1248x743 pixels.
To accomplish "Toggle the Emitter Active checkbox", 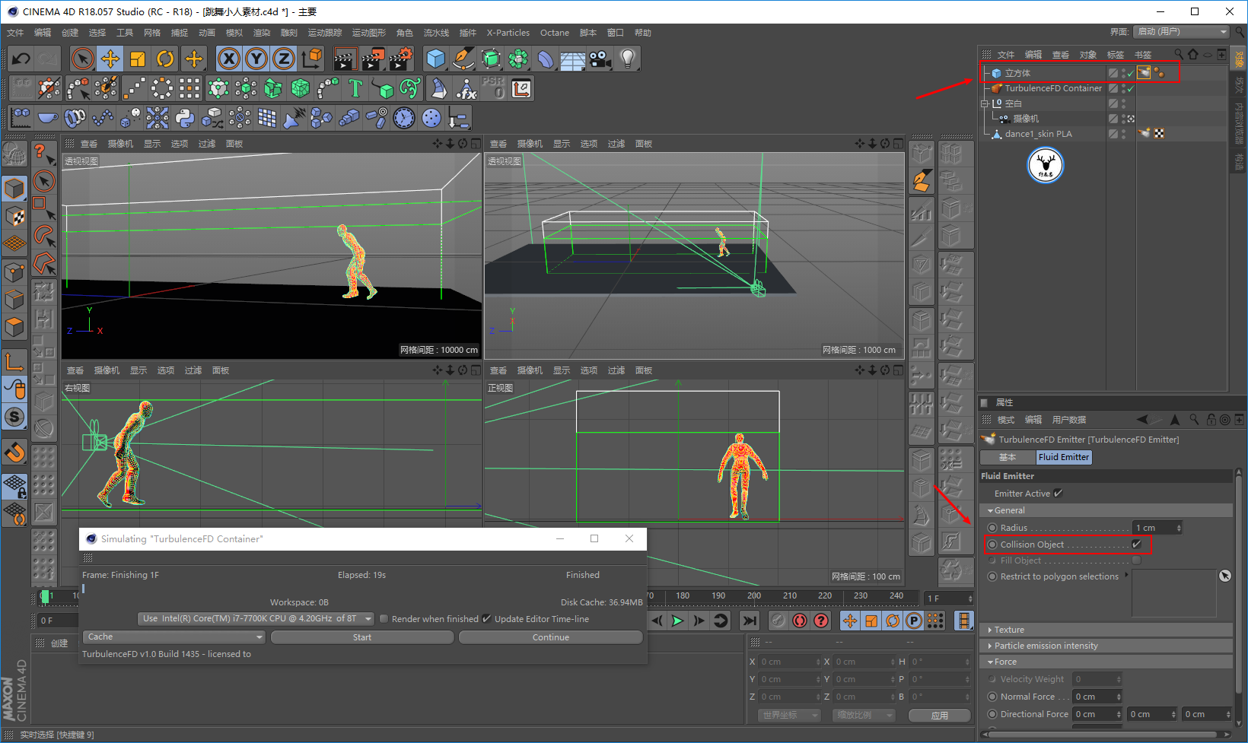I will (x=1059, y=494).
